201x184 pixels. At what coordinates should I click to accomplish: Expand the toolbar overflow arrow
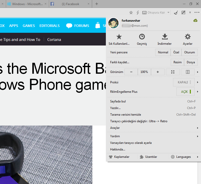coord(190,12)
